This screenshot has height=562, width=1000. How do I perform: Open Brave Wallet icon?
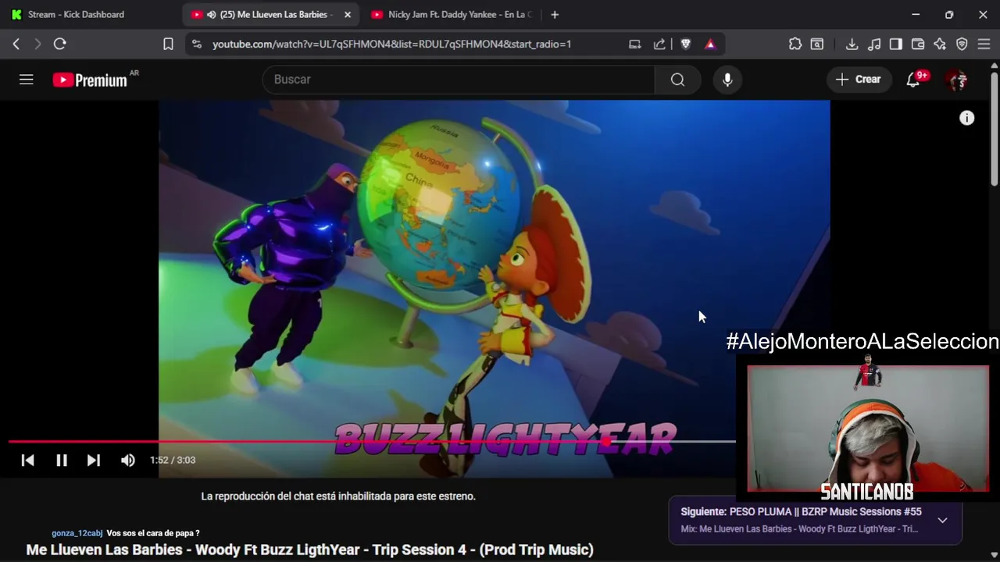click(918, 44)
